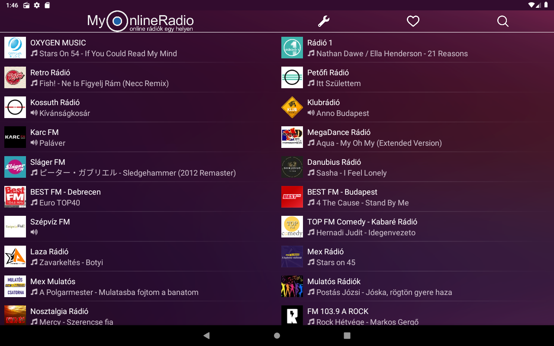Screen dimensions: 554x346
Task: Tap the MyOnlineRadio logo
Action: 140,21
